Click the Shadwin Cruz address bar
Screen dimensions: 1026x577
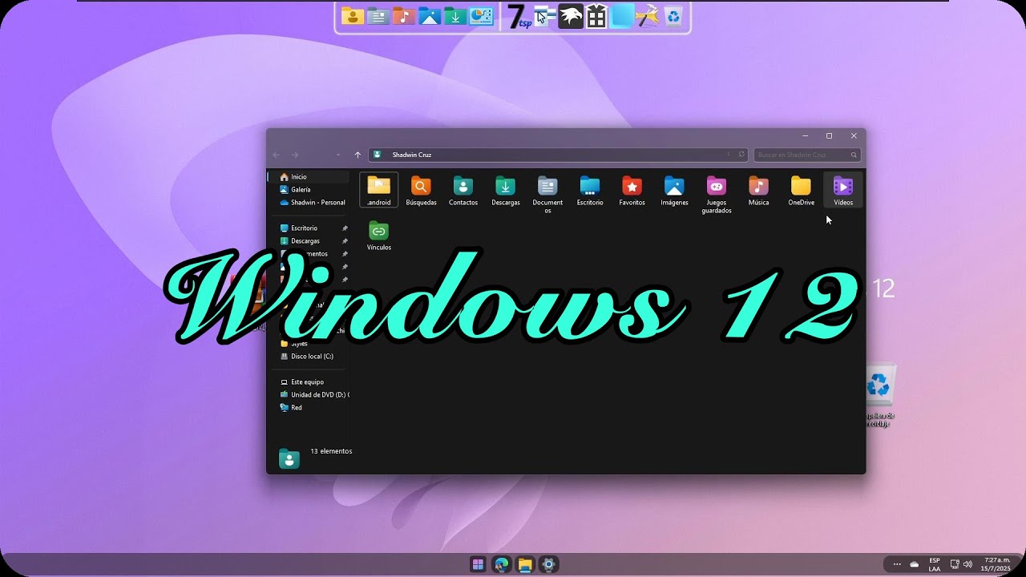(558, 155)
